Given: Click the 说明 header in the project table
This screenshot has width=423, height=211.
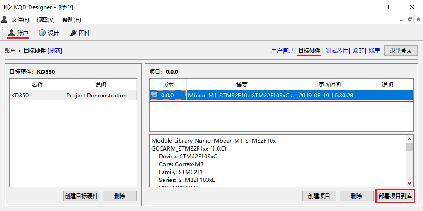Looking at the screenshot, I should (x=387, y=85).
